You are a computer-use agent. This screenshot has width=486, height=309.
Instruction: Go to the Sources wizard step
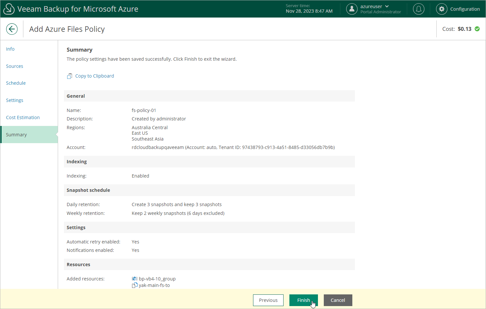[x=15, y=66]
